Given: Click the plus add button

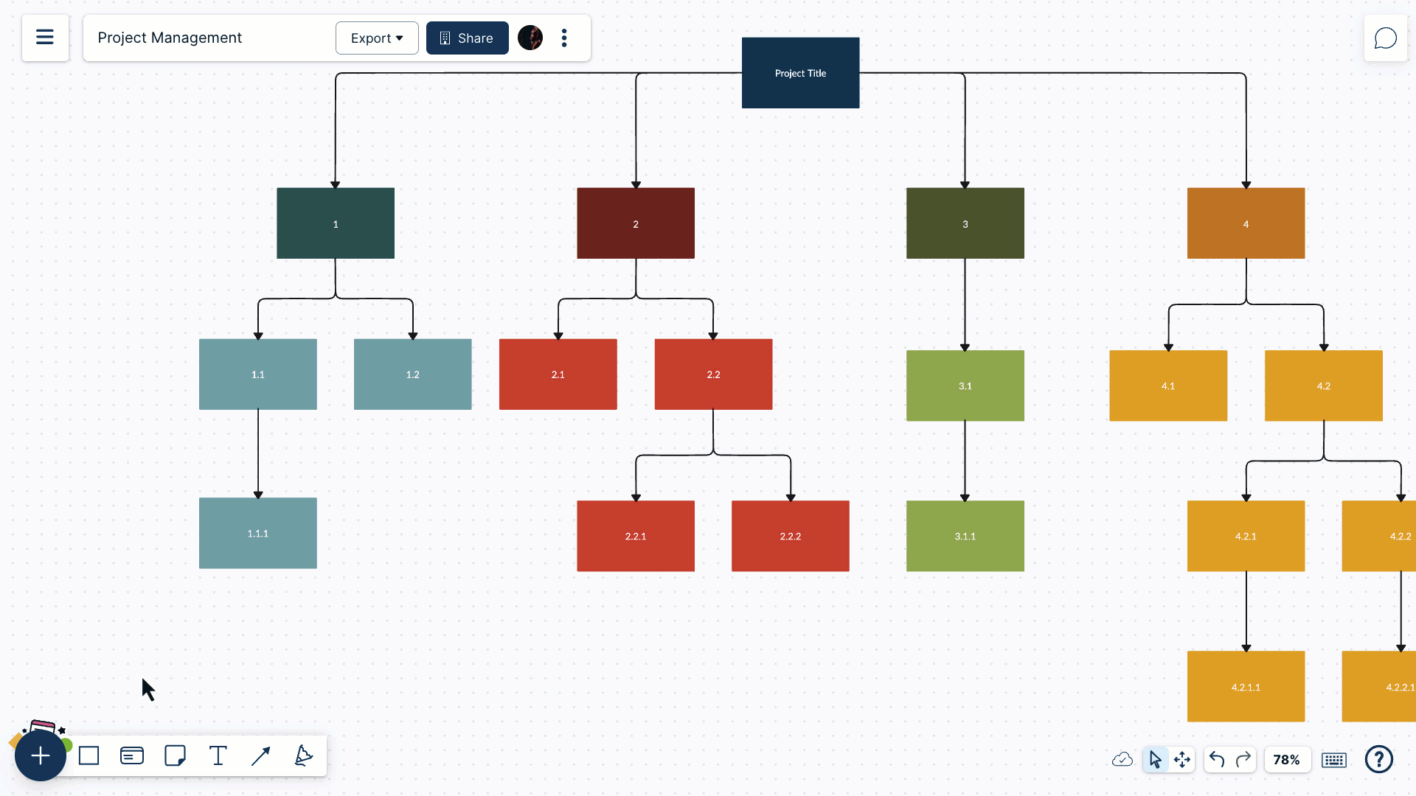Looking at the screenshot, I should click(41, 755).
